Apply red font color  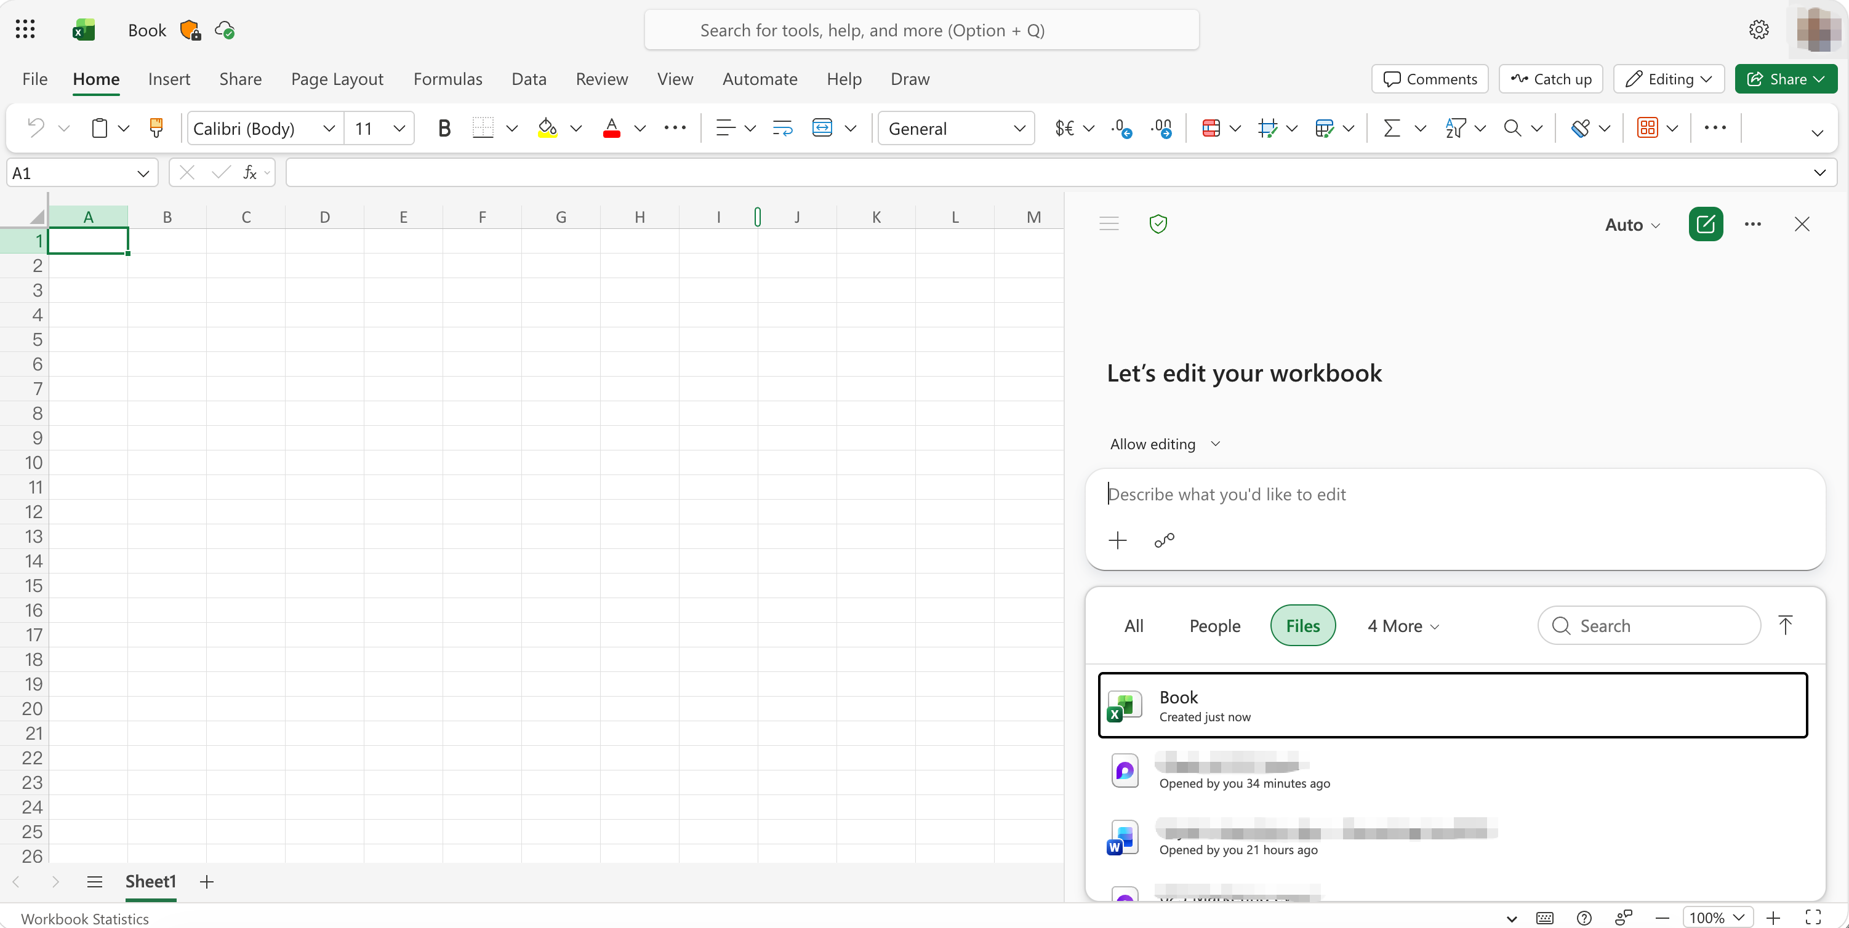pyautogui.click(x=612, y=129)
